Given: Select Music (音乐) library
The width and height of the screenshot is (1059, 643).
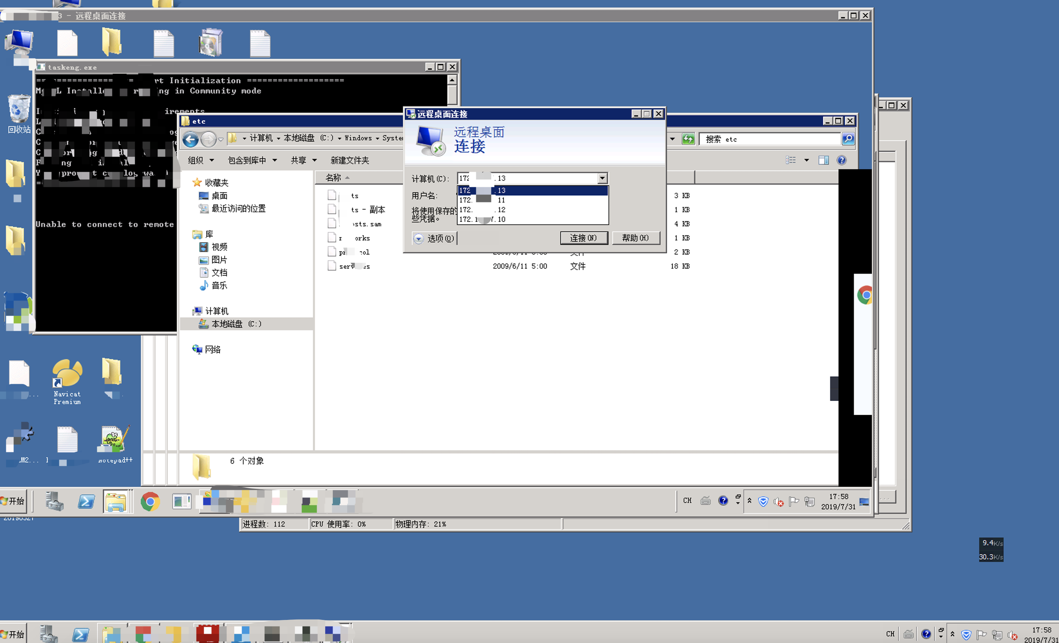Looking at the screenshot, I should coord(213,286).
